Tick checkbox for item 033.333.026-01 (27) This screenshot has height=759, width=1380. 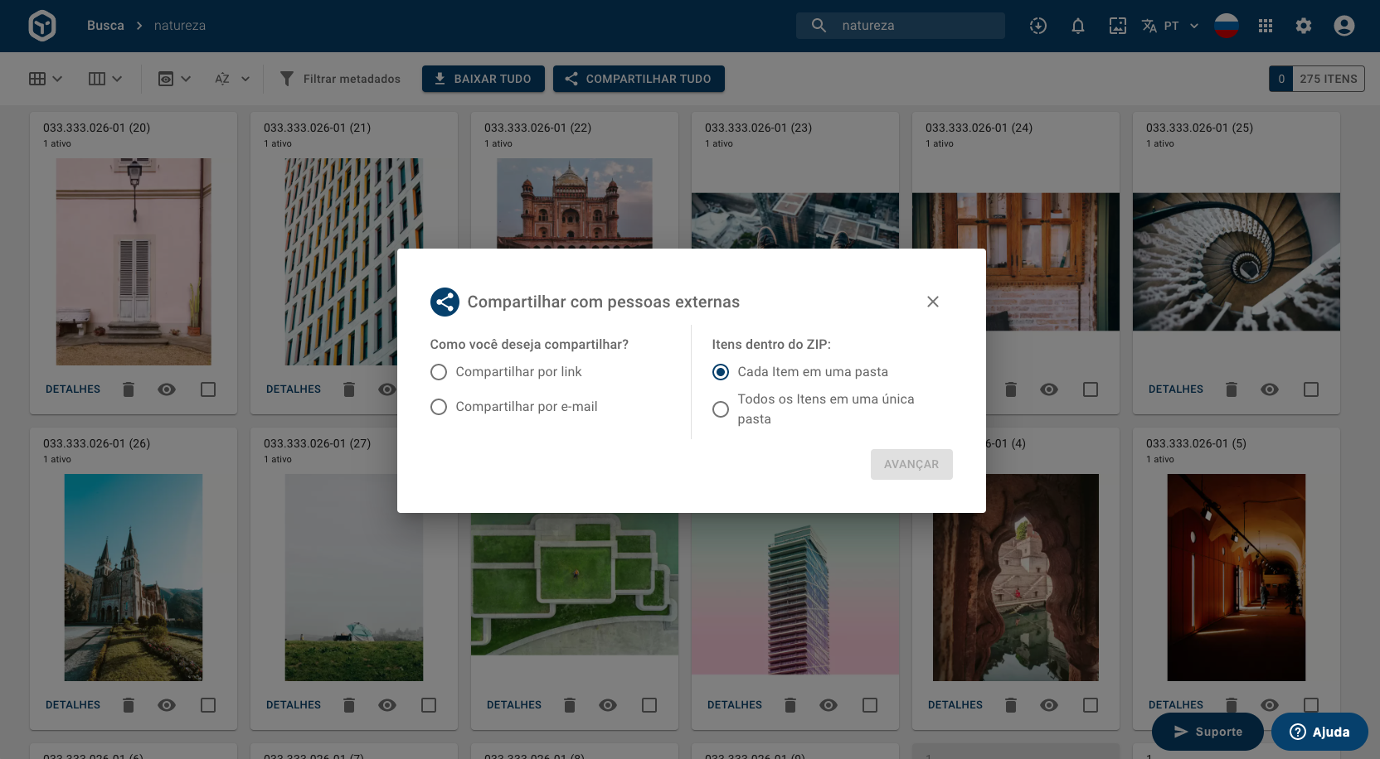(x=429, y=705)
